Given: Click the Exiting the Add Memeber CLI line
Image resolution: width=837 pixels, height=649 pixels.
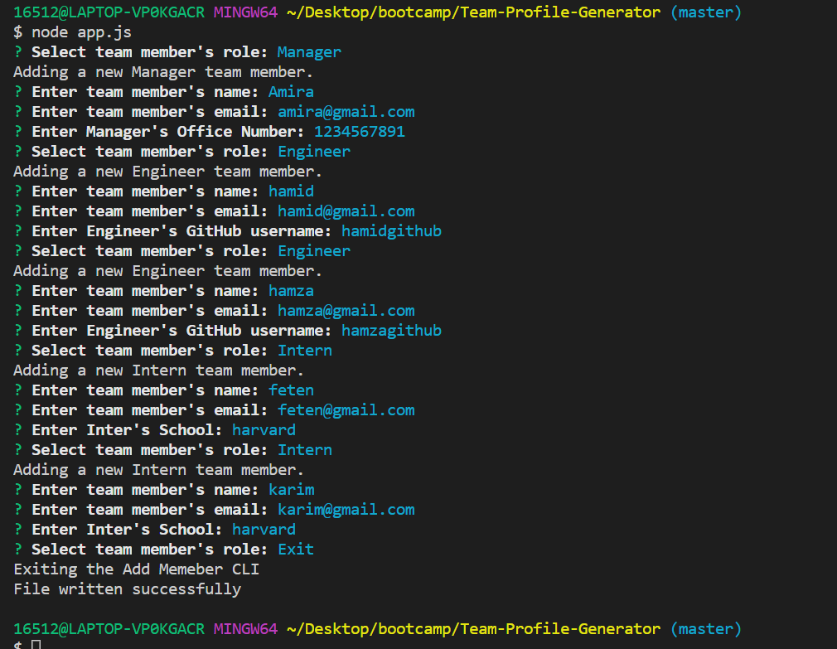Looking at the screenshot, I should click(x=135, y=569).
